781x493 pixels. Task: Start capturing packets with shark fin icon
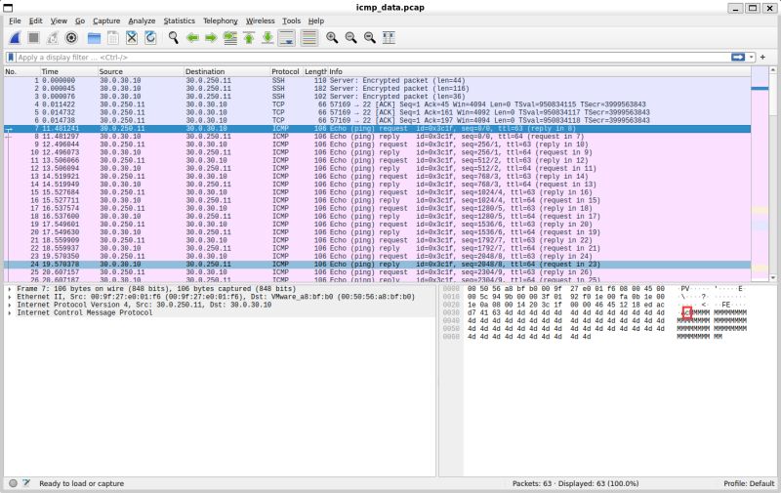pos(15,38)
